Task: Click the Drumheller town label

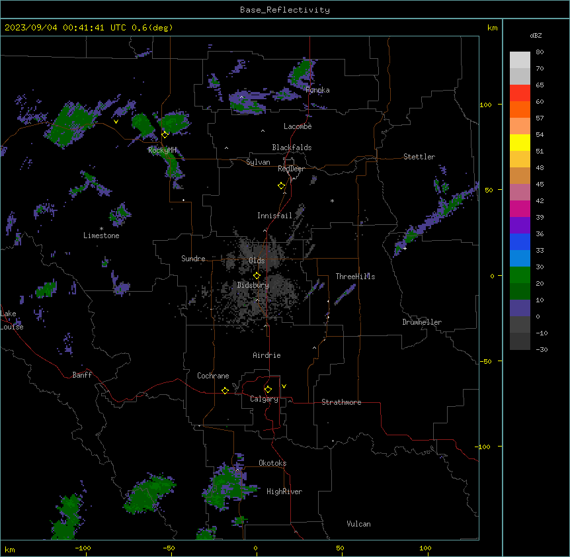Action: [x=422, y=322]
